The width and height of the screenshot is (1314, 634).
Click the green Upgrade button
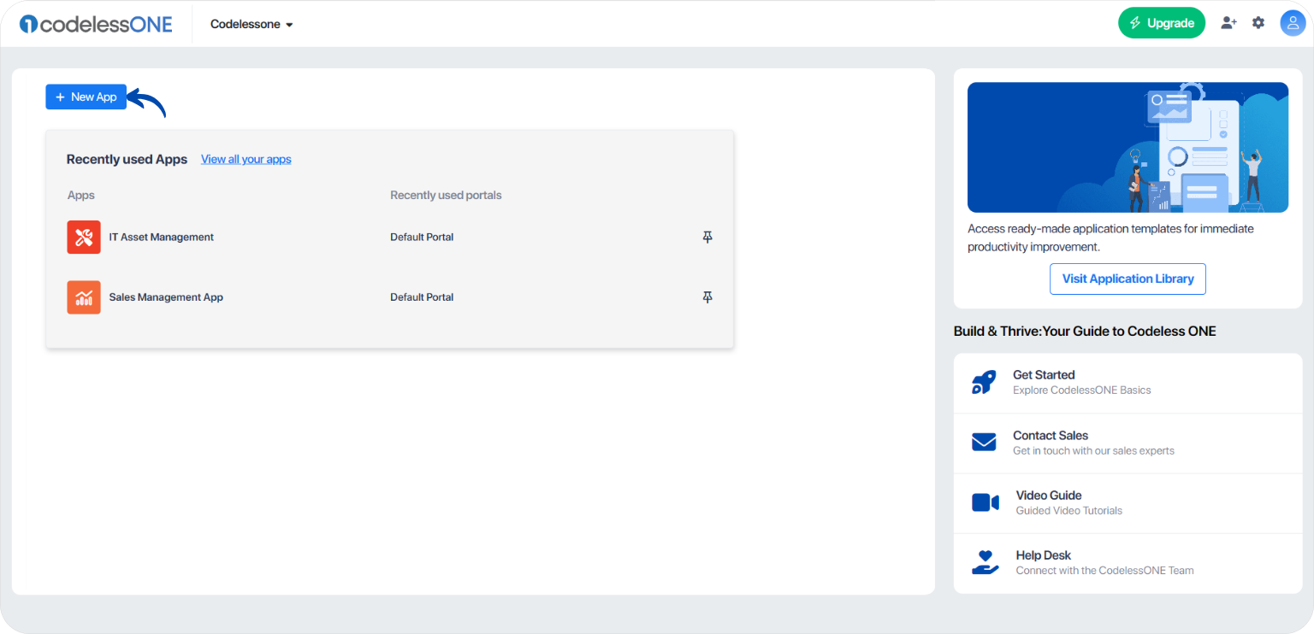point(1162,23)
